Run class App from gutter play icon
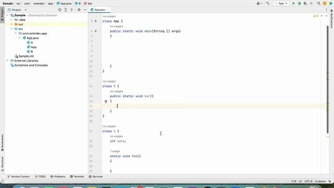 96,21
